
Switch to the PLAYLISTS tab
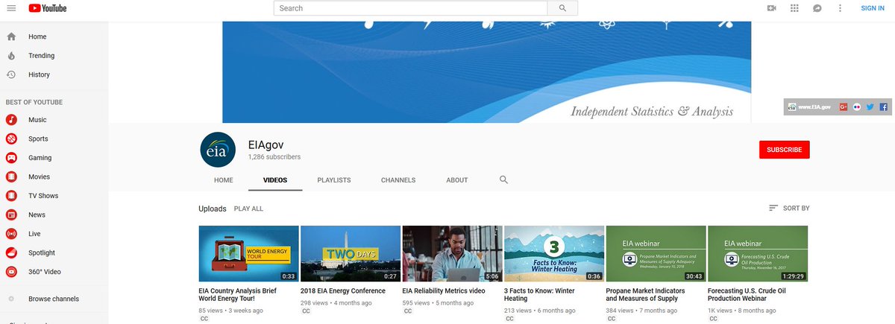coord(334,180)
